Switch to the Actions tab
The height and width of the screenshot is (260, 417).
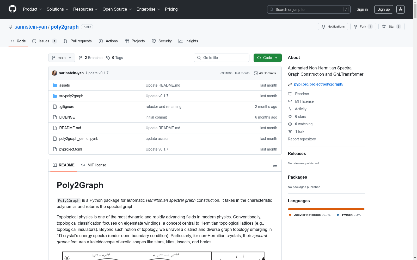point(108,41)
